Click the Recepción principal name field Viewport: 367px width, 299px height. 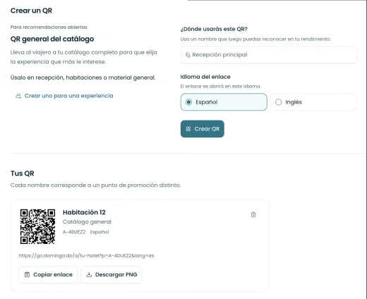click(269, 55)
